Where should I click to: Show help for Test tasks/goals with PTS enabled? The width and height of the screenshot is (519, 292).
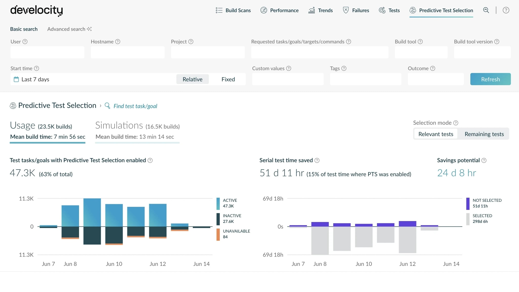click(x=150, y=160)
